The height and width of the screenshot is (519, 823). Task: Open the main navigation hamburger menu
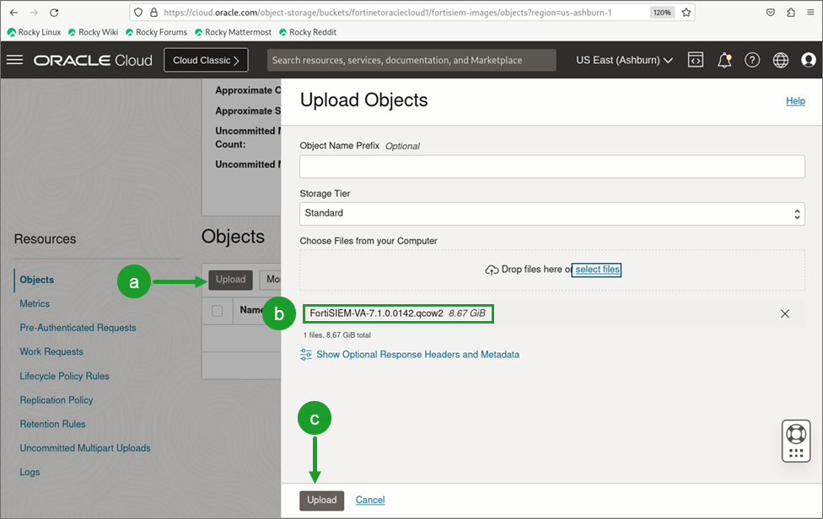(14, 60)
